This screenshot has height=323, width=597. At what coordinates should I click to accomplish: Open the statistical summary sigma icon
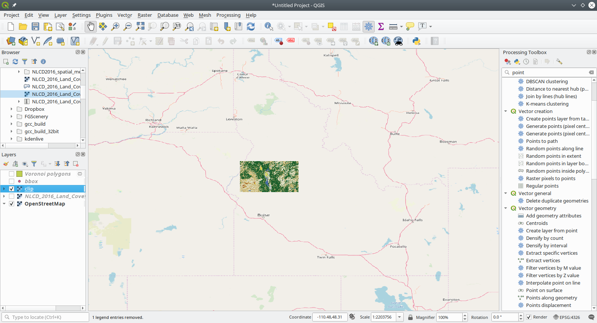coord(381,26)
